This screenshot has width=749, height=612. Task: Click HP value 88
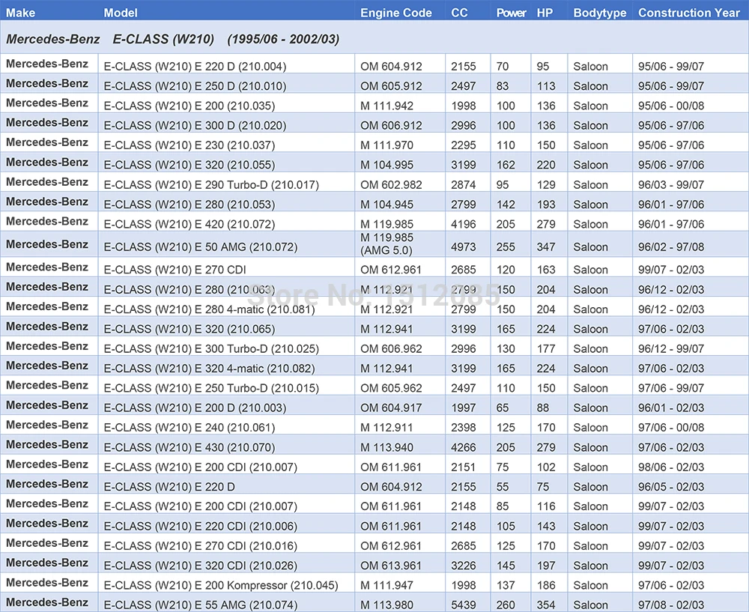(543, 408)
